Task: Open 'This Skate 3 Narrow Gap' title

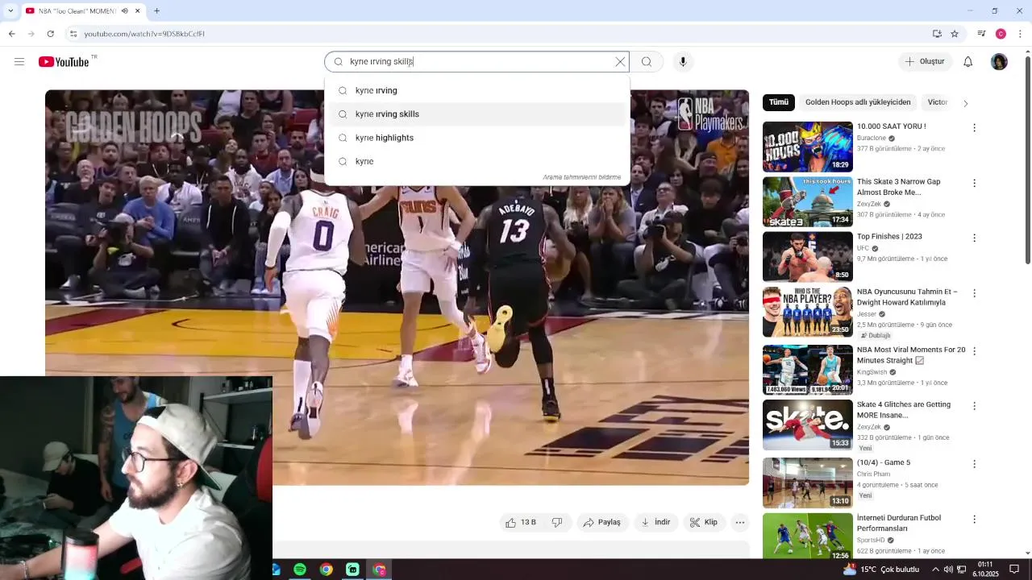Action: pos(898,187)
